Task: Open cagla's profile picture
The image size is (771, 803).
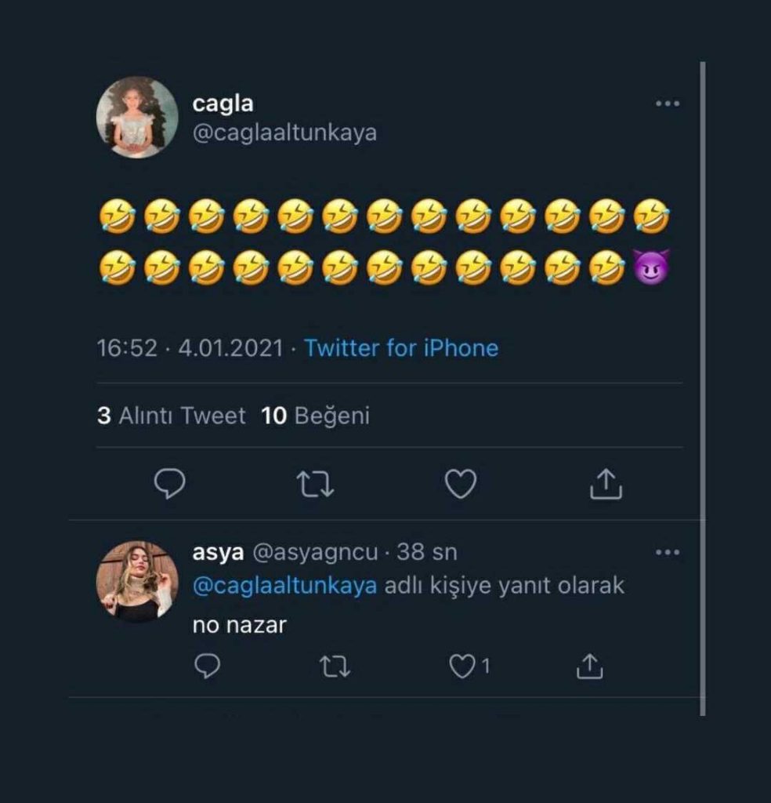Action: pos(137,118)
